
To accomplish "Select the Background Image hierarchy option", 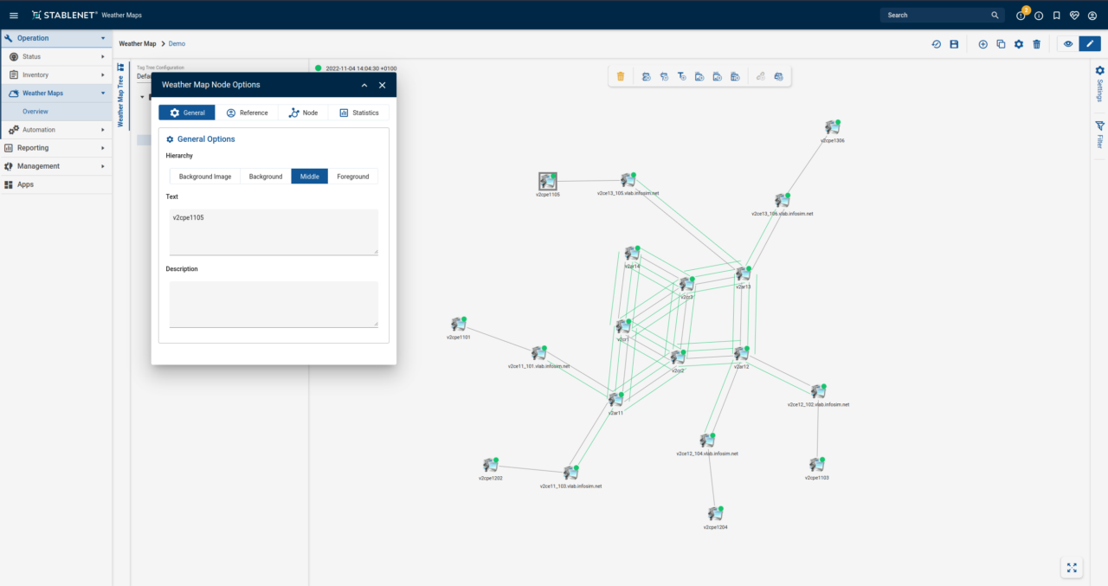I will [205, 177].
